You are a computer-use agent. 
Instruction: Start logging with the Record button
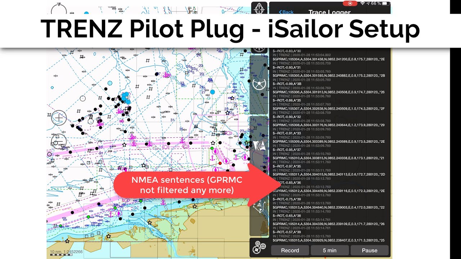290,250
